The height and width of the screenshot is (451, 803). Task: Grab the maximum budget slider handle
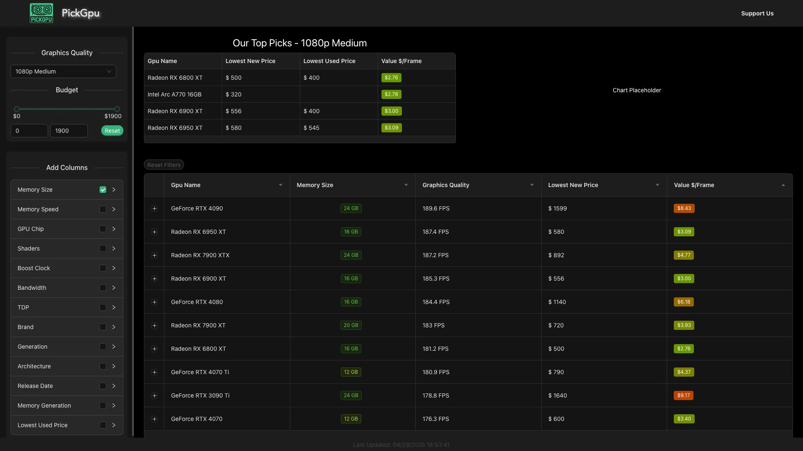(x=117, y=109)
